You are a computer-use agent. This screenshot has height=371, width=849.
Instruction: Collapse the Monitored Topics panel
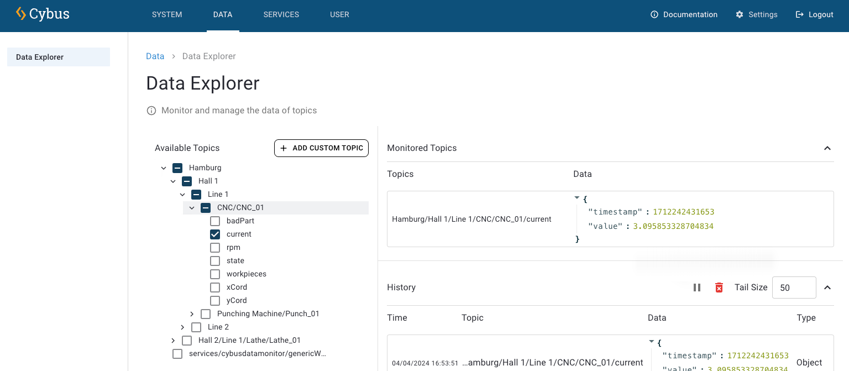click(827, 148)
